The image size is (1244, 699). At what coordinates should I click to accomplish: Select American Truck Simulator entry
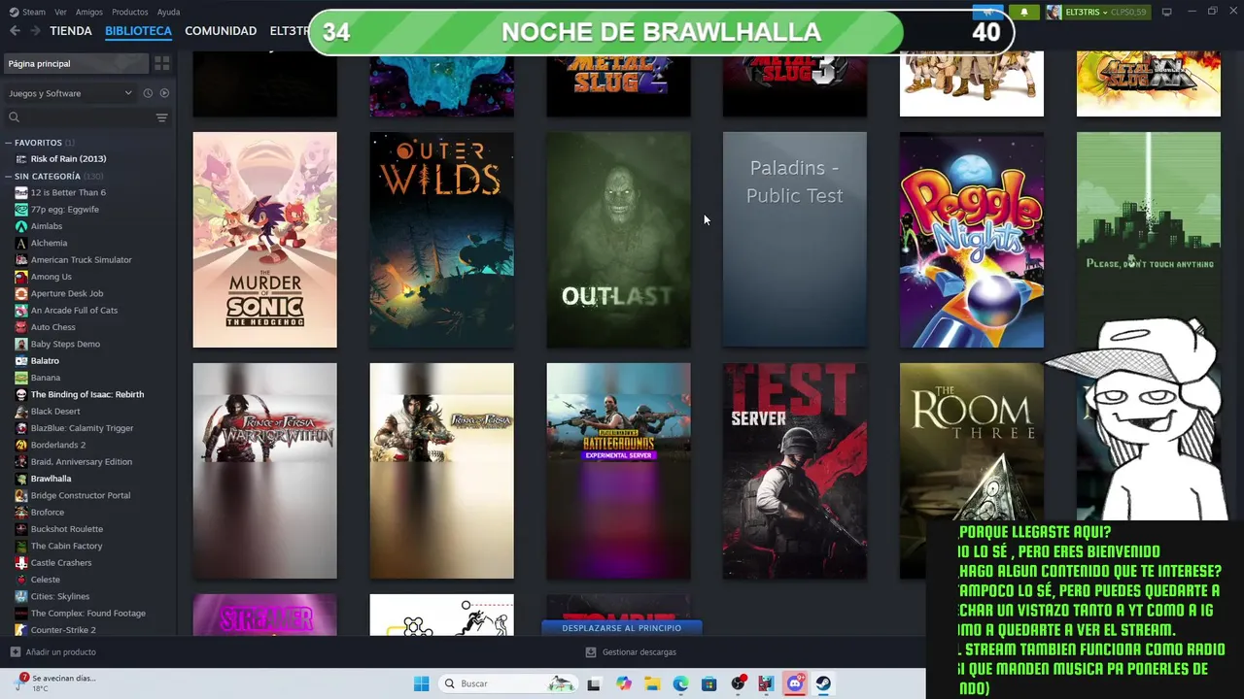coord(81,260)
